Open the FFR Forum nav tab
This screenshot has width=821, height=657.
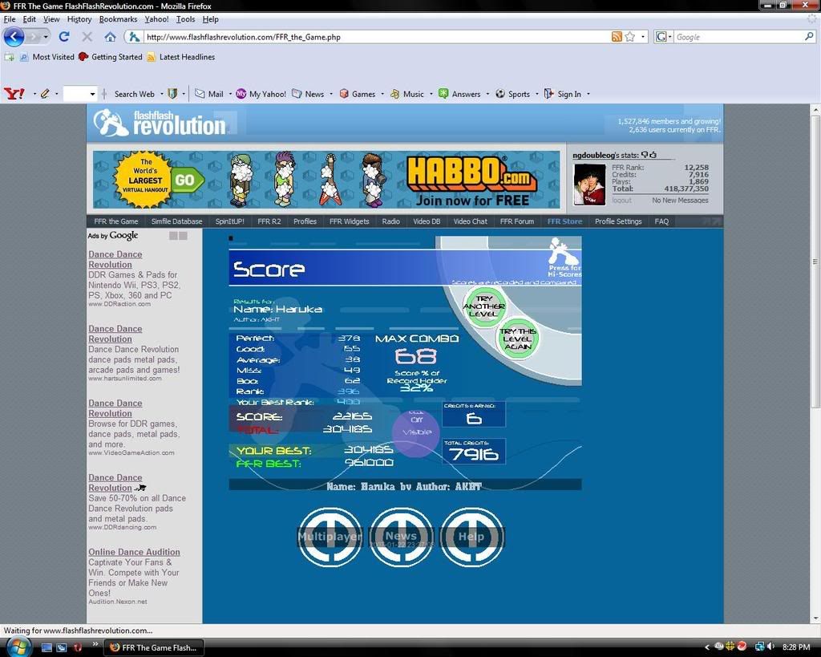coord(516,221)
